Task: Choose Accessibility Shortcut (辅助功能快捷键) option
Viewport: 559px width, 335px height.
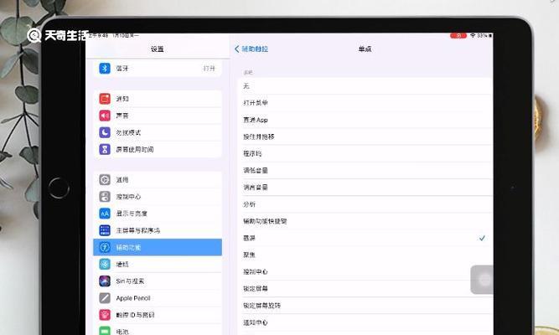Action: click(365, 221)
